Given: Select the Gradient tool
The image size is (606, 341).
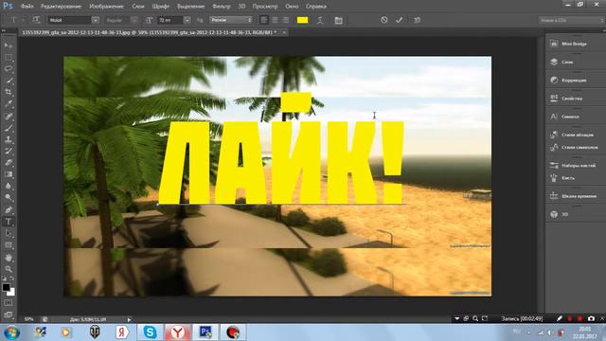Looking at the screenshot, I should point(9,174).
